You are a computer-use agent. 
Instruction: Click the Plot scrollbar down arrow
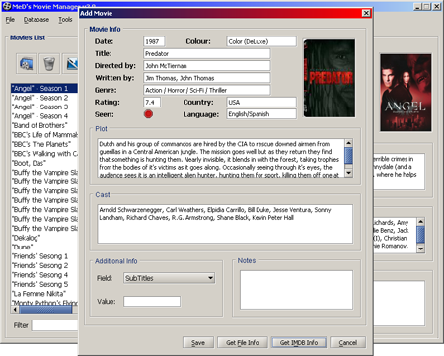(x=349, y=173)
